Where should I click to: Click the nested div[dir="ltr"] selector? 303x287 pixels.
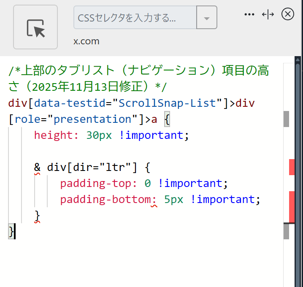tap(92, 168)
